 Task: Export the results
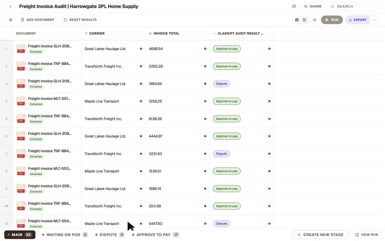358,20
